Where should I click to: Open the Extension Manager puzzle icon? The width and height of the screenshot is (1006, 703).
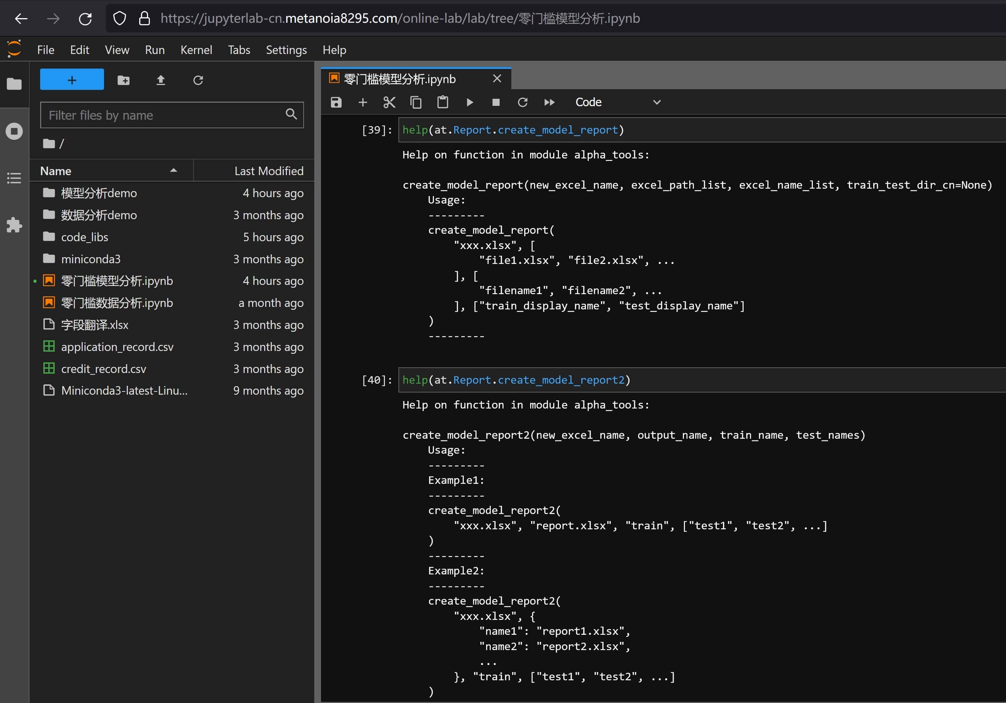point(14,225)
